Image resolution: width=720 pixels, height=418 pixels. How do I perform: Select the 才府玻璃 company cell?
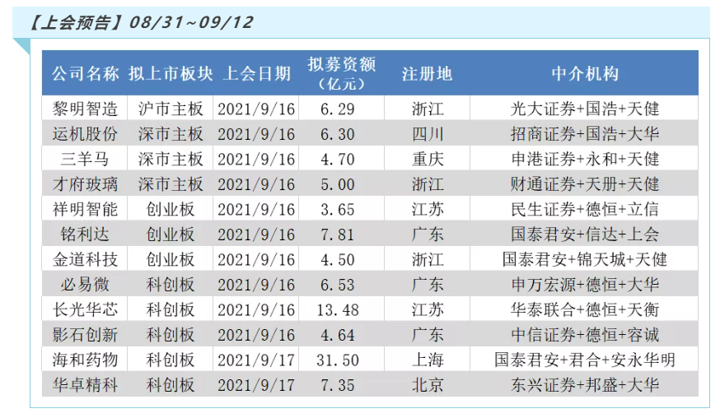[x=85, y=184]
